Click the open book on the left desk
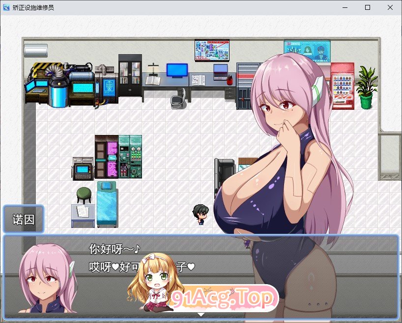The height and width of the screenshot is (323, 402). coord(153,80)
